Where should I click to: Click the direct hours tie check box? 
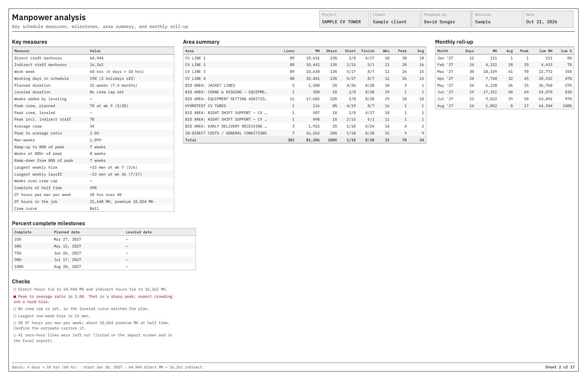15,290
